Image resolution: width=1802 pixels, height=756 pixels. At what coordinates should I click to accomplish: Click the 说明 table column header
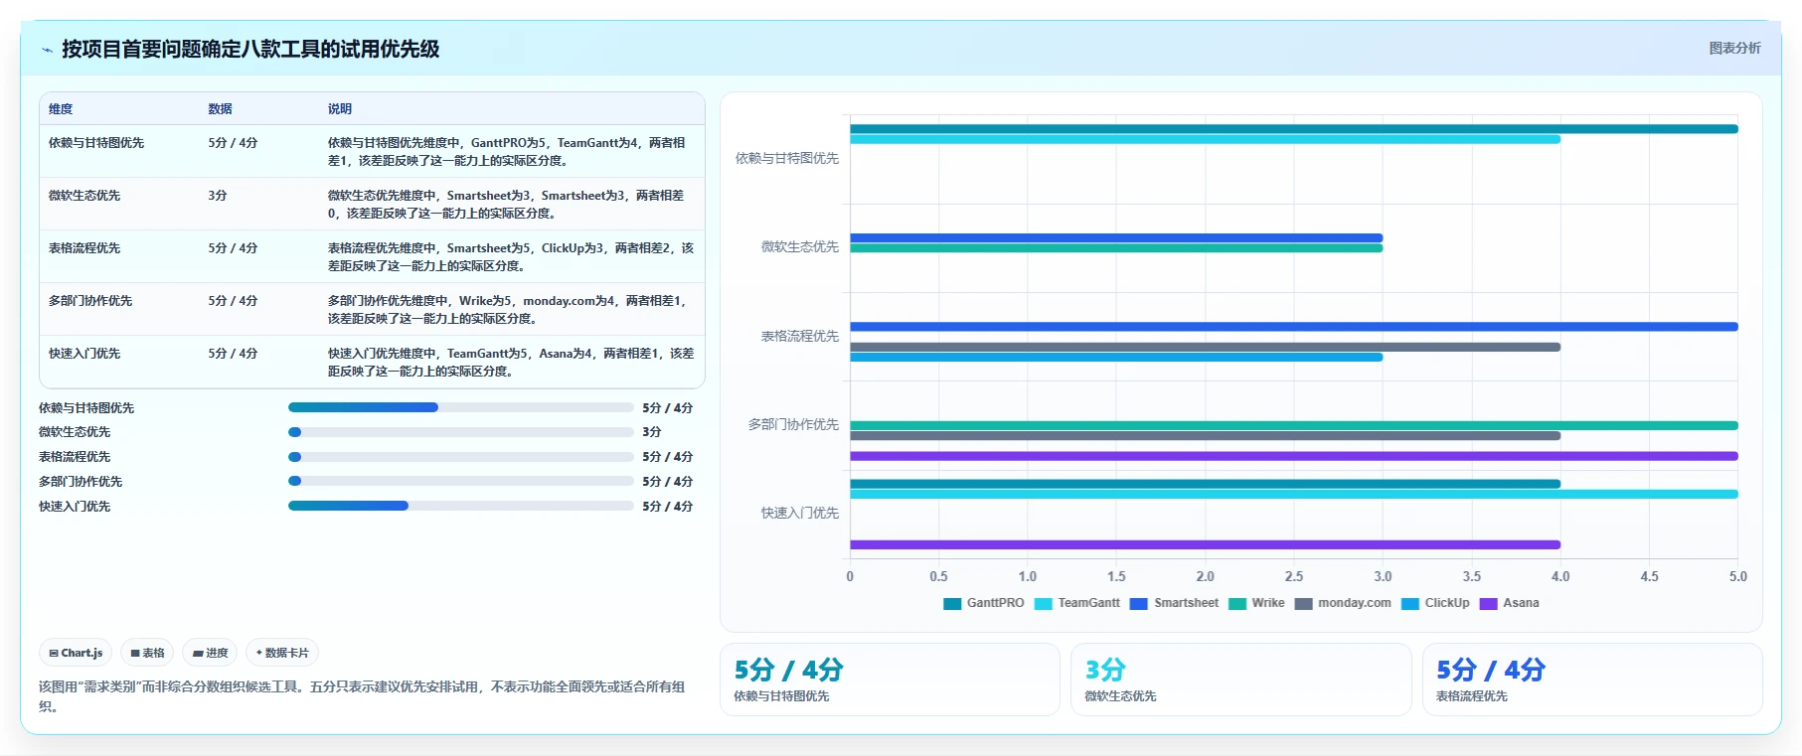coord(340,109)
